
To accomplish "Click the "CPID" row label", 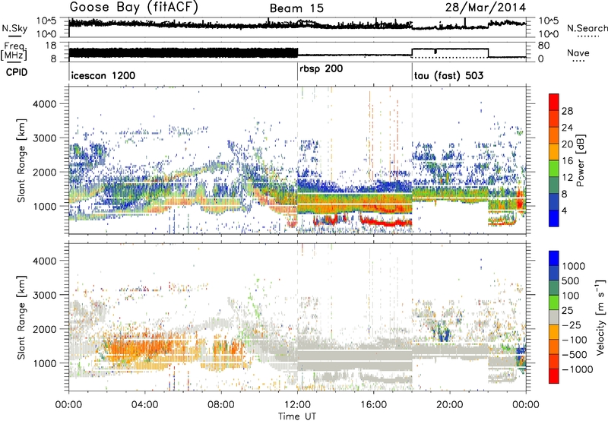I will [x=17, y=72].
